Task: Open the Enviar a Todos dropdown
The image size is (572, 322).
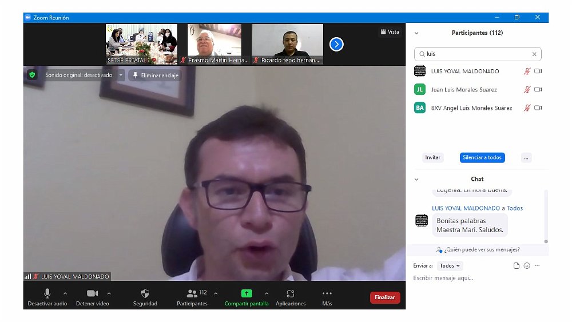Action: tap(450, 266)
